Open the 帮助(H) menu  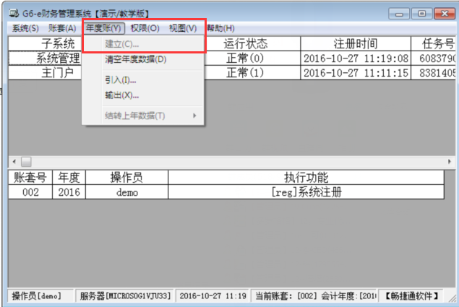pos(220,28)
